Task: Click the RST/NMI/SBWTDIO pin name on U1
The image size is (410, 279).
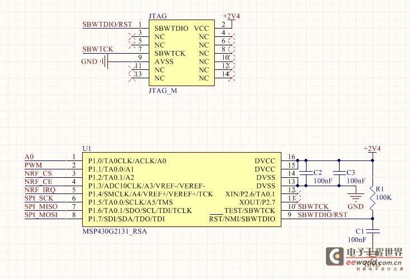Action: [x=242, y=219]
